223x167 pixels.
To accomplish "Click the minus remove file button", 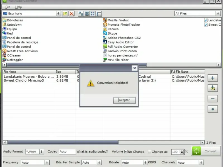I will pyautogui.click(x=213, y=99).
